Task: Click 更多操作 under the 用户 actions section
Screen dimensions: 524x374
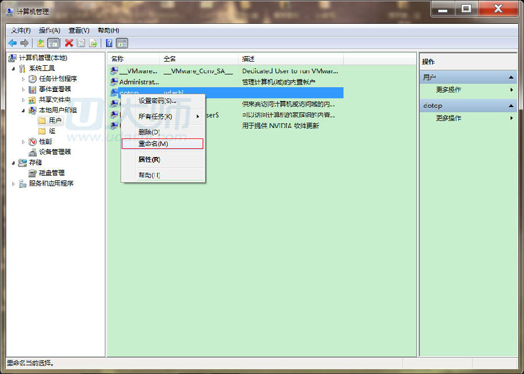Action: tap(448, 90)
